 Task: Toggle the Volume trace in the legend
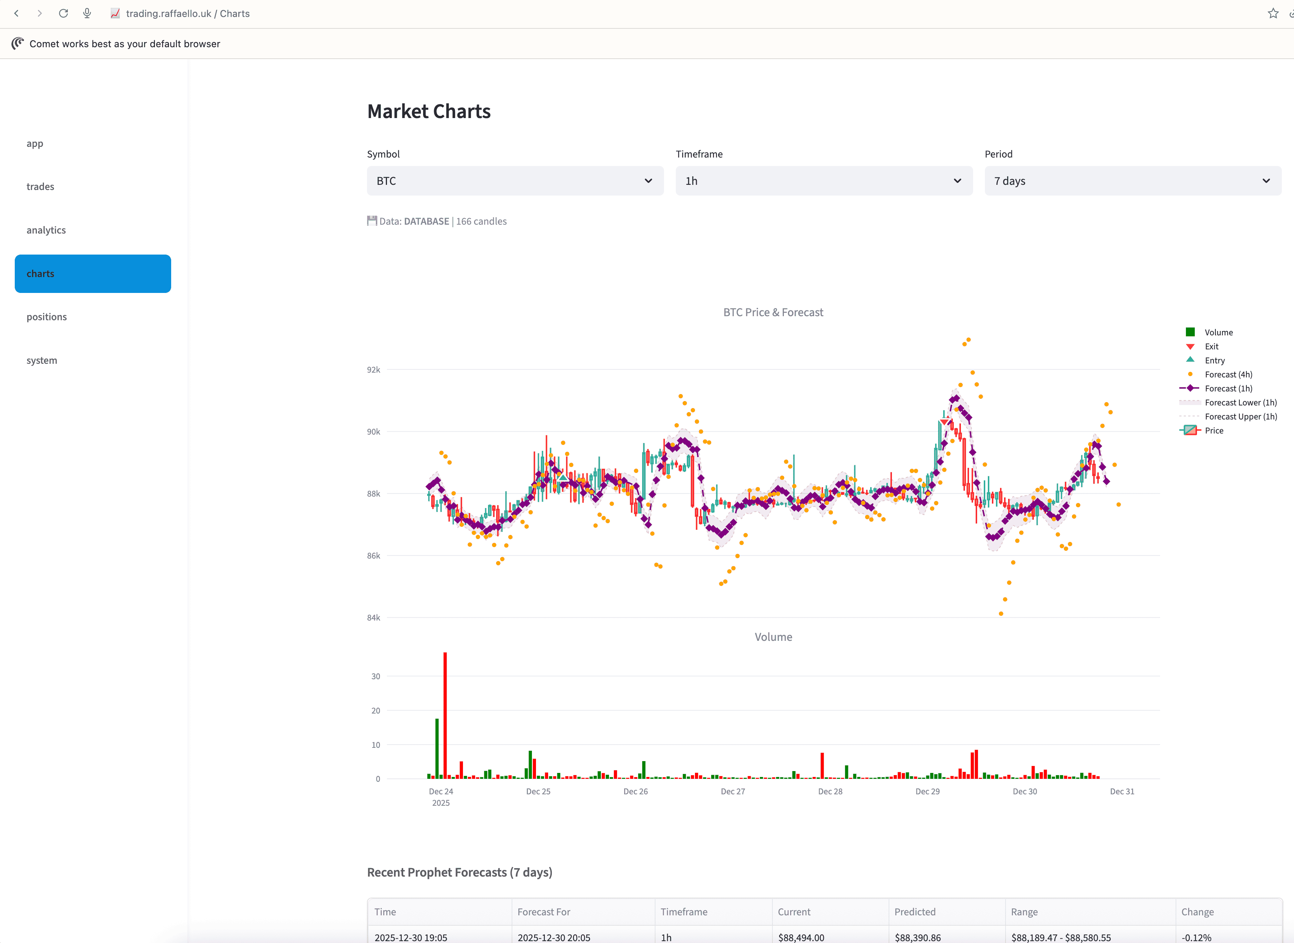coord(1209,332)
